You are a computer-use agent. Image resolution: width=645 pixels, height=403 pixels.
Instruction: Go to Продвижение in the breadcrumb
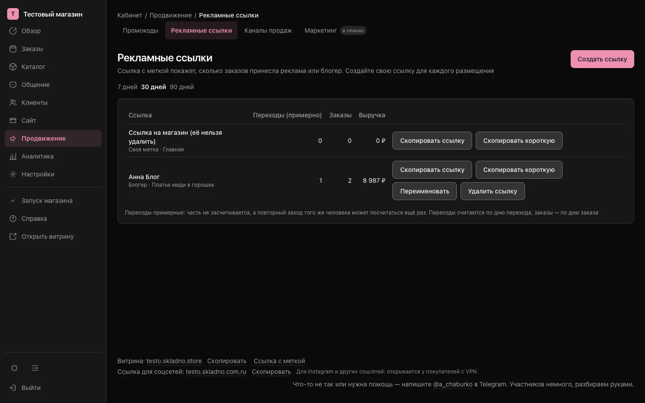171,15
